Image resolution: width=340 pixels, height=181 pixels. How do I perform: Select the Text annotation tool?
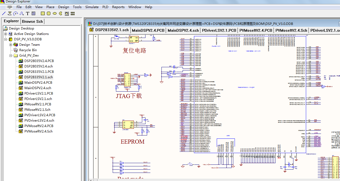[x=28, y=13]
